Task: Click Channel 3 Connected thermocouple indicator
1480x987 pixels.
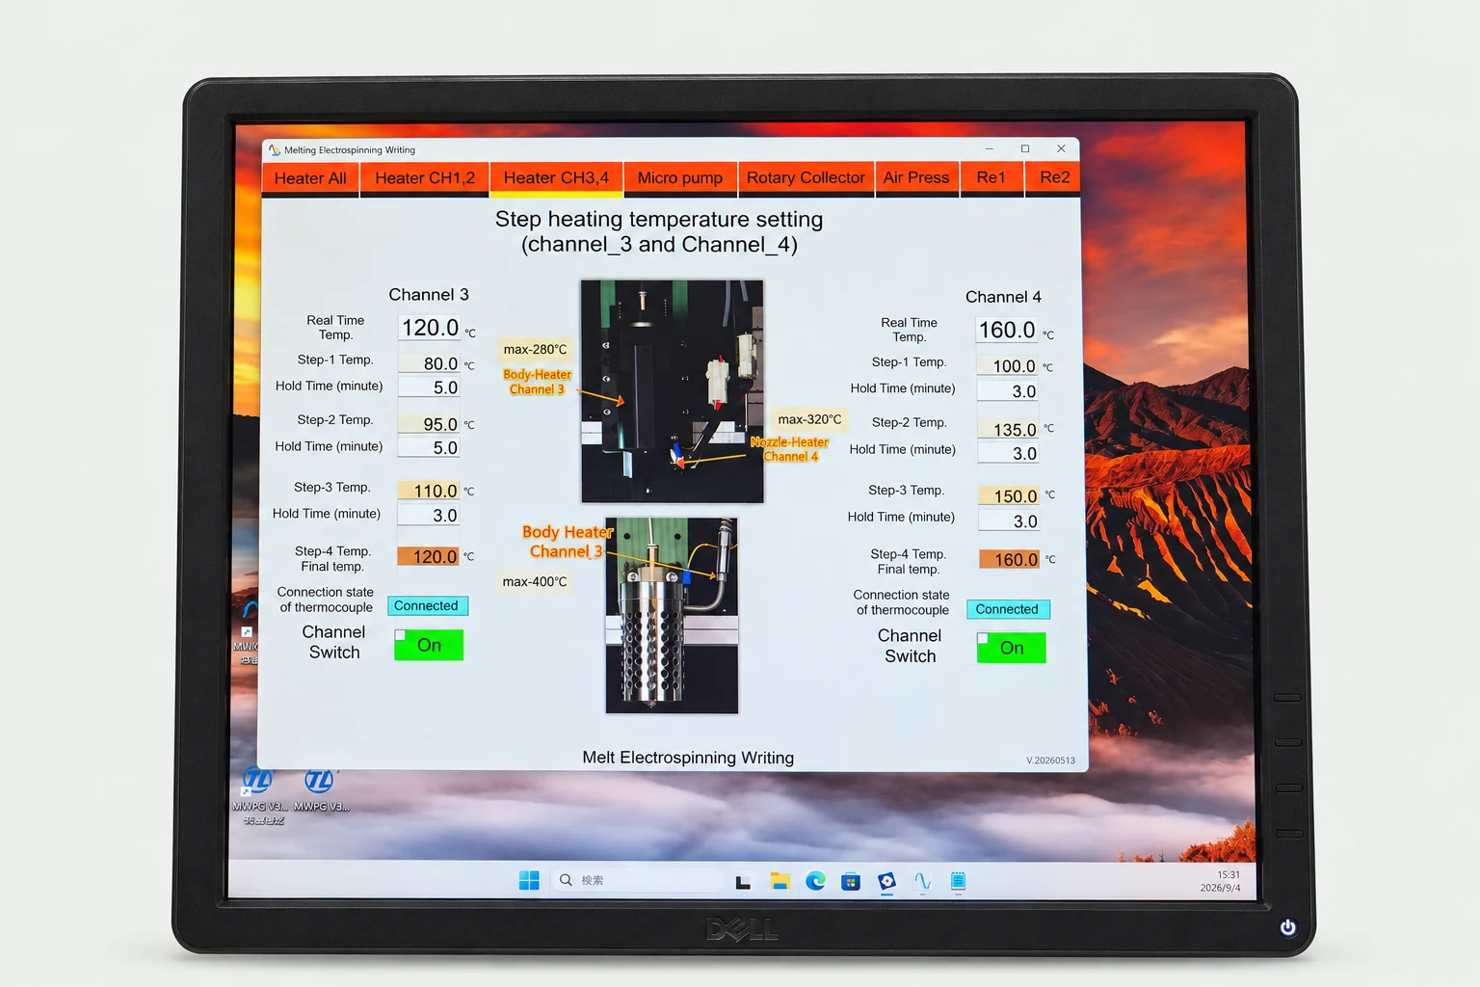Action: click(x=428, y=605)
